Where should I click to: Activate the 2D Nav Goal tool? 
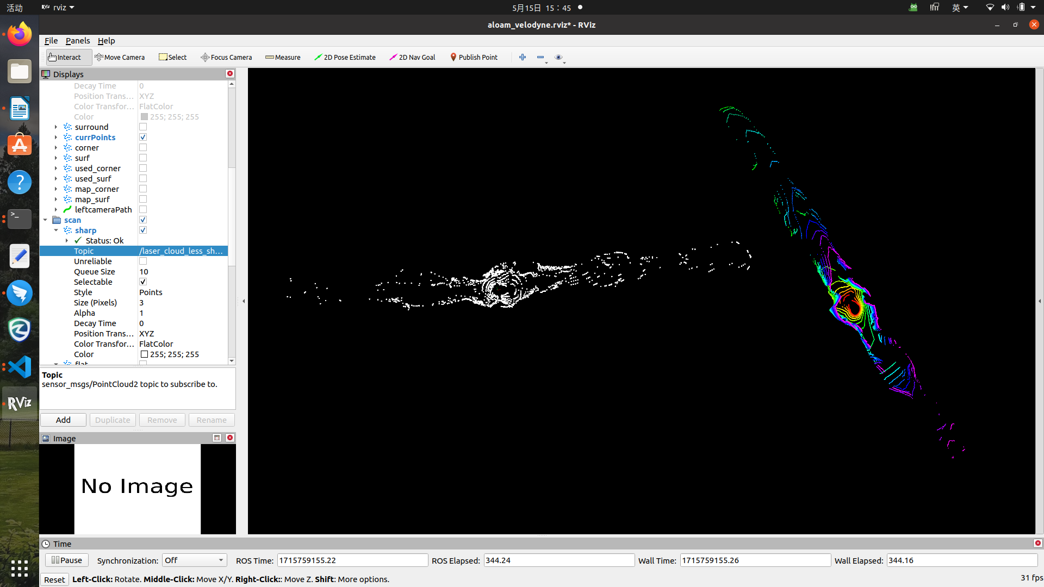(412, 57)
